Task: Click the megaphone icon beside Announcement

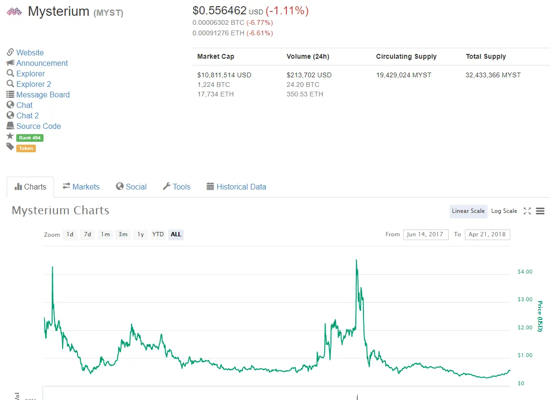Action: tap(10, 63)
